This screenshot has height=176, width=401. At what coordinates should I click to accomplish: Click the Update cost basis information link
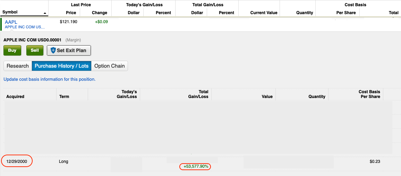(x=49, y=79)
